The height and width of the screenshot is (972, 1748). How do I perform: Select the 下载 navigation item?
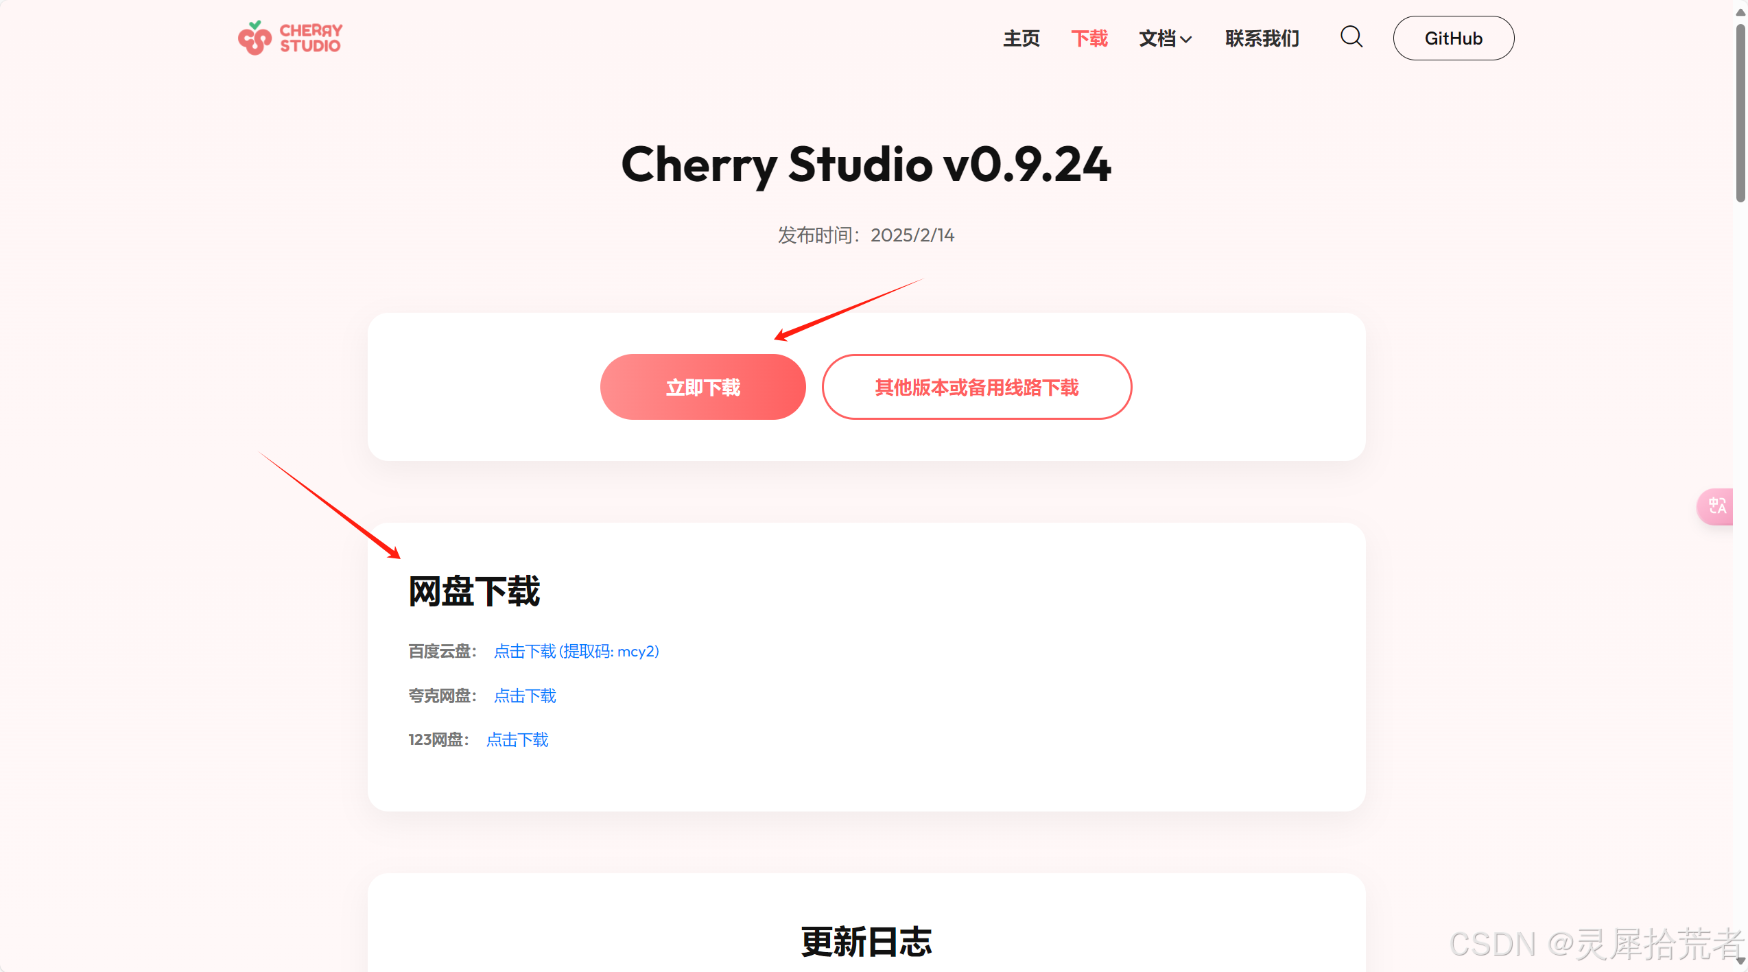[x=1089, y=38]
